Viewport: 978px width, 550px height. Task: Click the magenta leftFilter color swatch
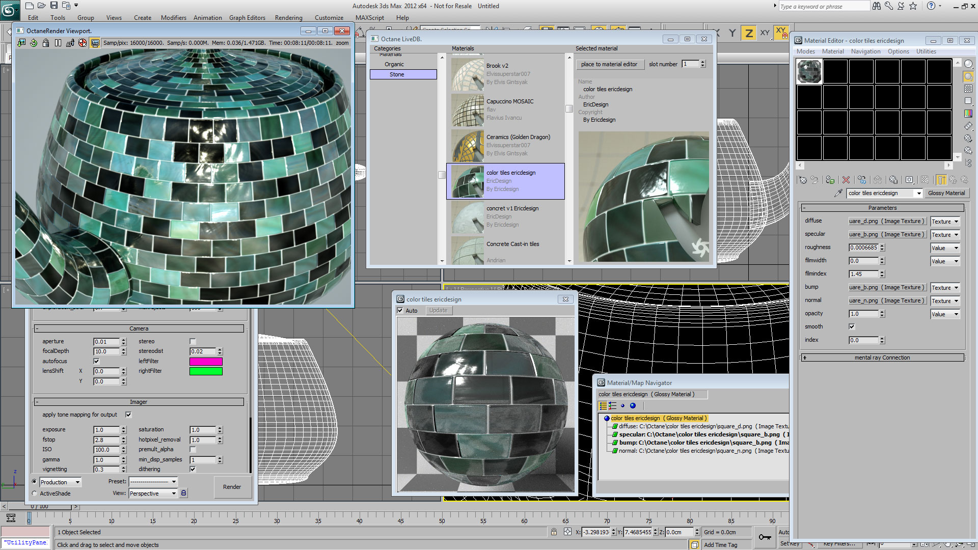click(x=206, y=362)
